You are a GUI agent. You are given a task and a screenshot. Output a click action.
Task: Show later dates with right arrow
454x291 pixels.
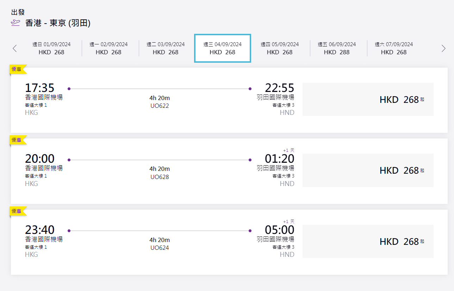coord(443,48)
